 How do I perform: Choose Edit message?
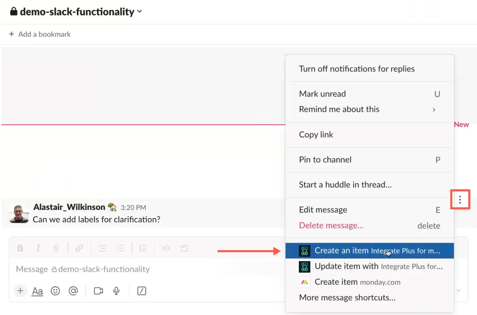coord(369,210)
